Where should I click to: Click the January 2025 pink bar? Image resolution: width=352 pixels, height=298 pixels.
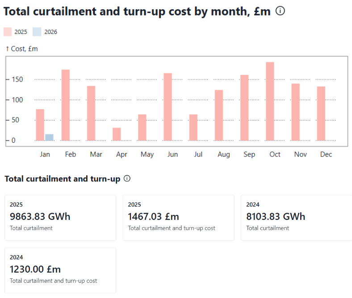click(40, 125)
